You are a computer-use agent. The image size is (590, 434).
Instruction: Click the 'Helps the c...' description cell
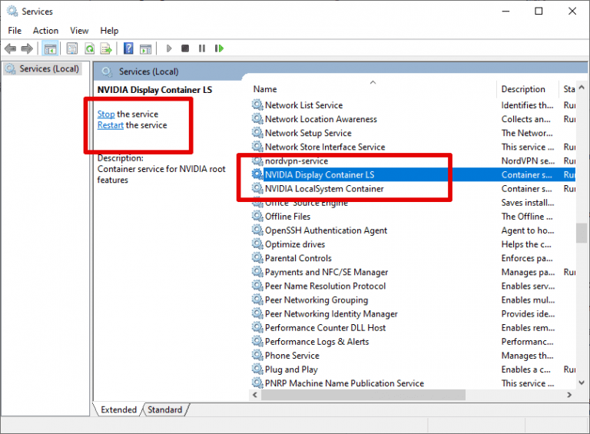(x=526, y=244)
